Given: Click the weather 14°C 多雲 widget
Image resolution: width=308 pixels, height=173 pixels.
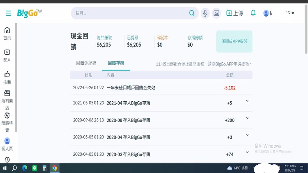Looking at the screenshot, I should [237, 168].
